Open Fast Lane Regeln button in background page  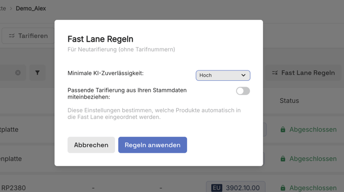303,73
